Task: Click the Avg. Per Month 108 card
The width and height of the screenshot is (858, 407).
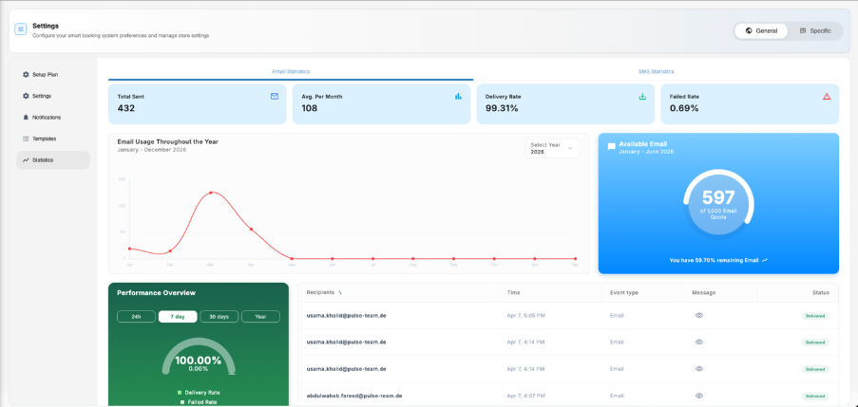Action: click(381, 103)
